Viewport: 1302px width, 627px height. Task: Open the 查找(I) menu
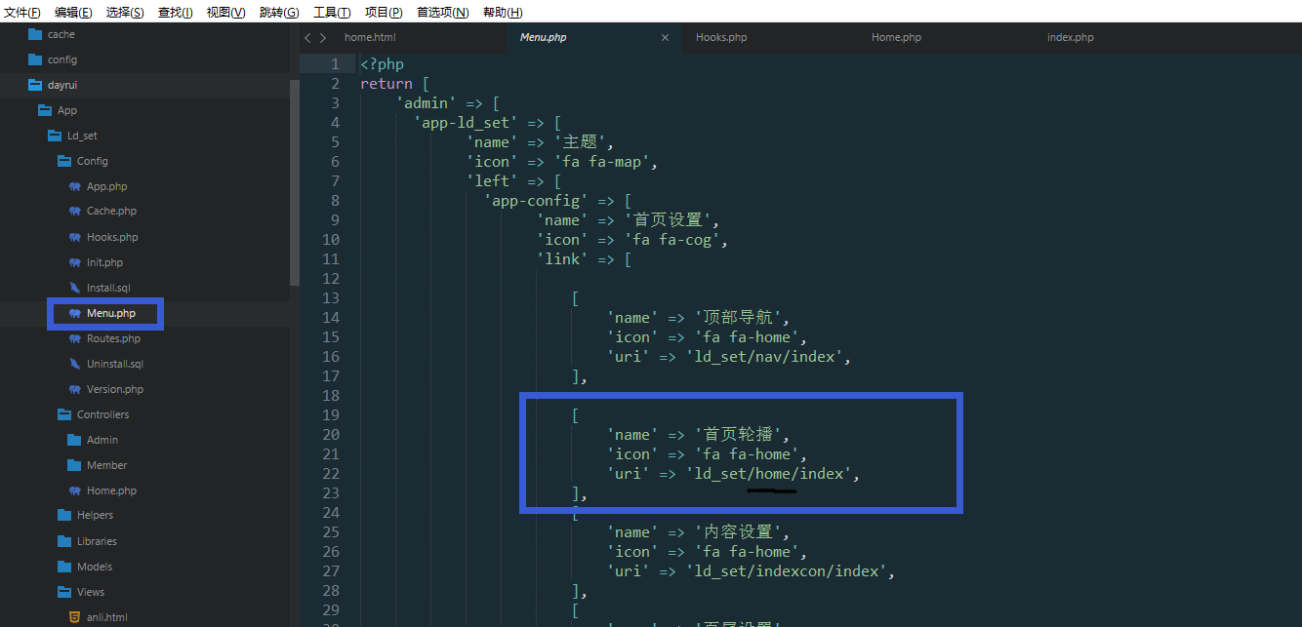[176, 13]
